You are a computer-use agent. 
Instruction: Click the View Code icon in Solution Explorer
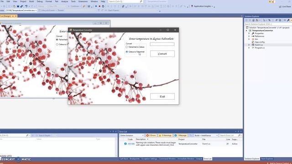pos(285,20)
